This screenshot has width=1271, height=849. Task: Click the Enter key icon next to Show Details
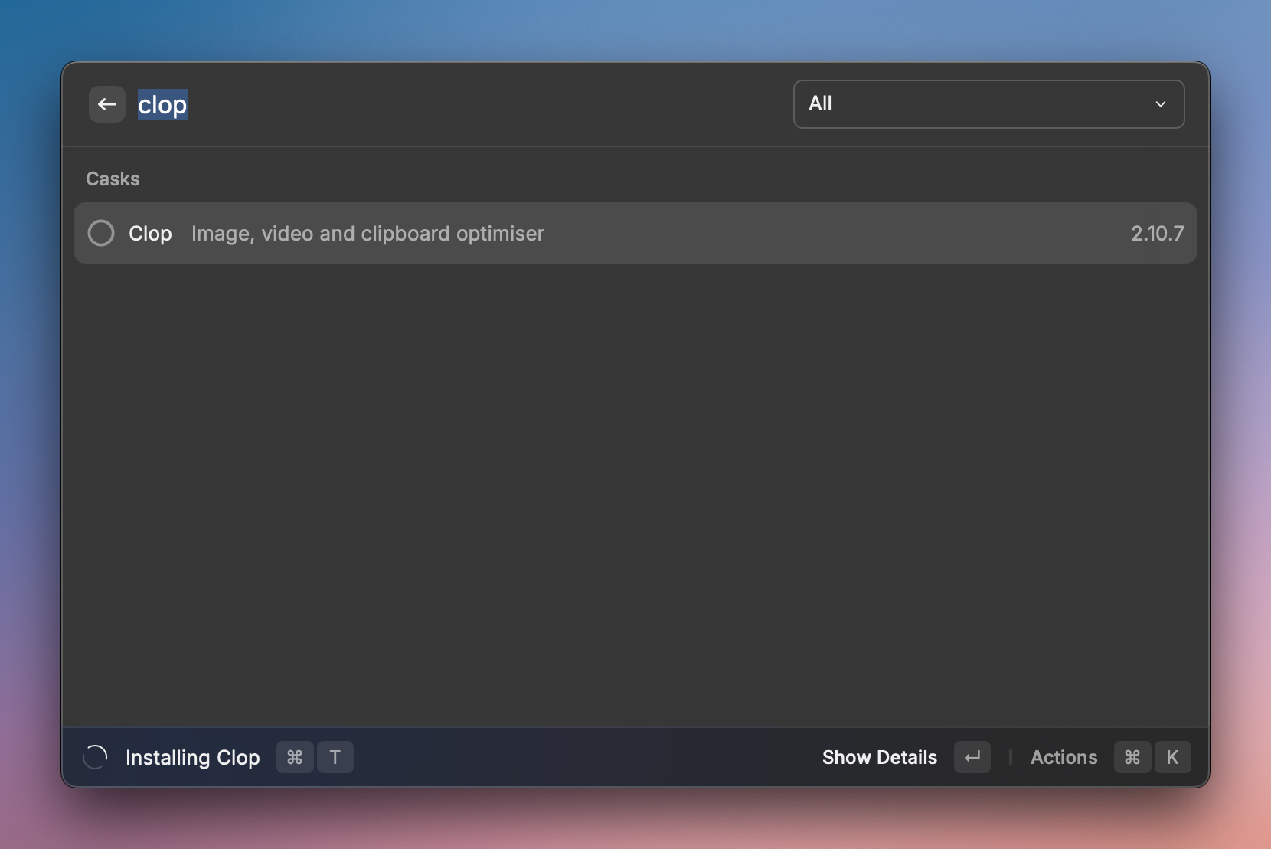(972, 757)
